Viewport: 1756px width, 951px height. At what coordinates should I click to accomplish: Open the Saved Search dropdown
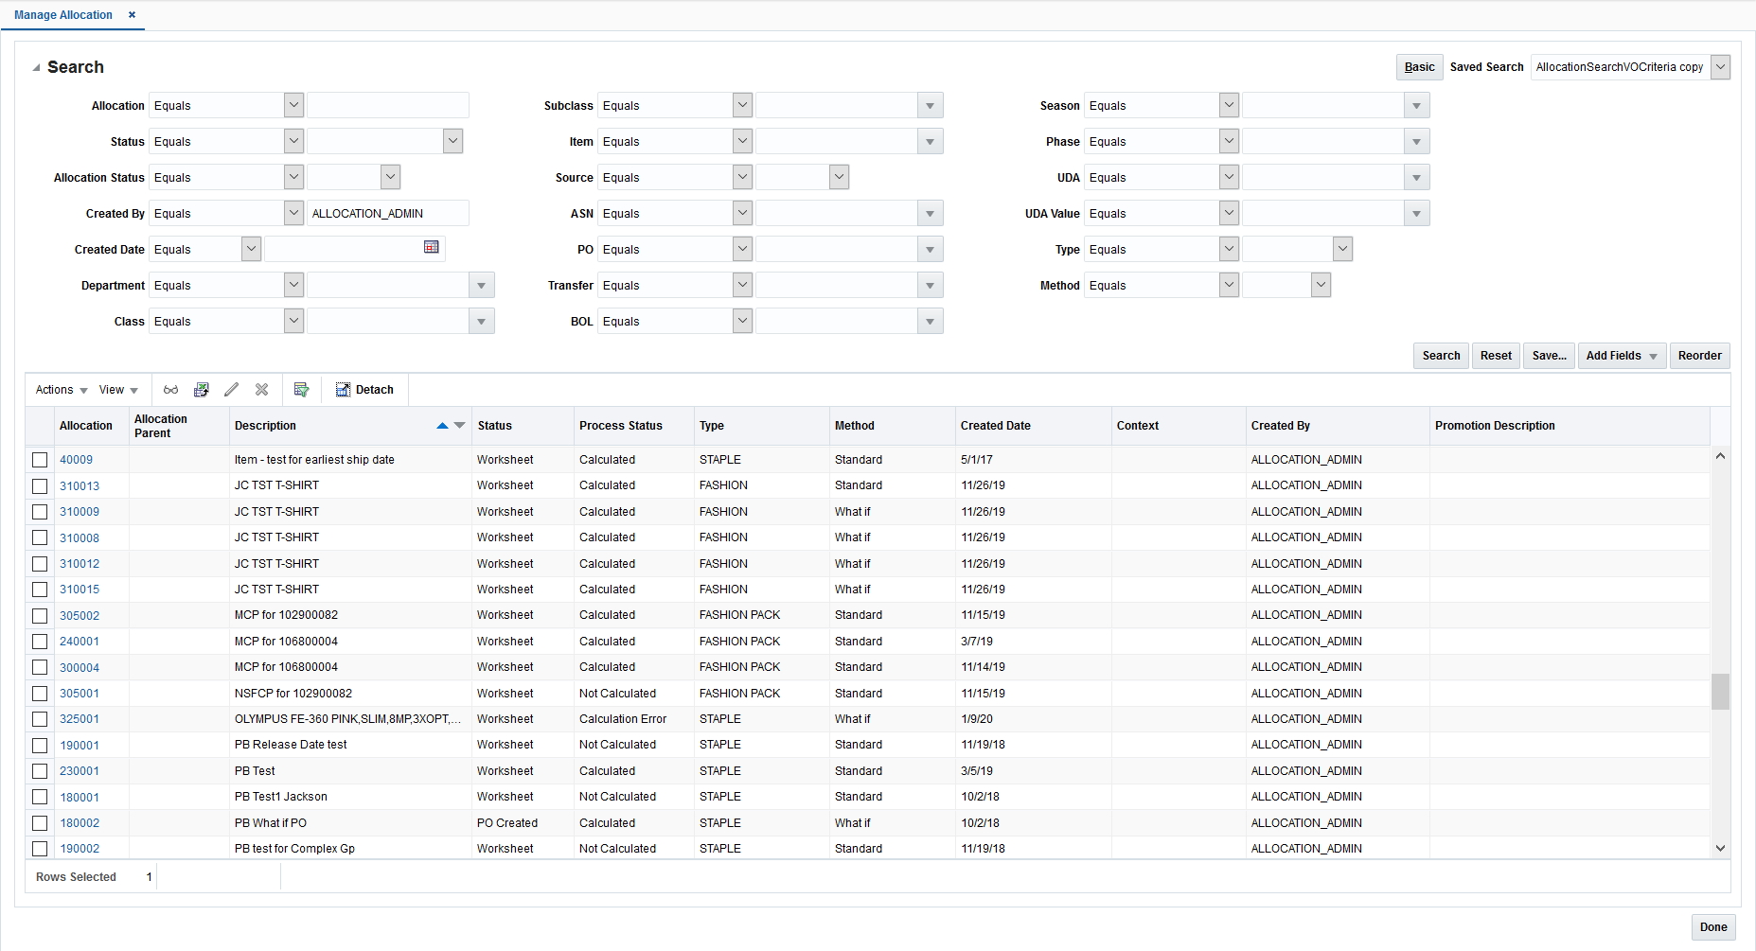point(1721,66)
